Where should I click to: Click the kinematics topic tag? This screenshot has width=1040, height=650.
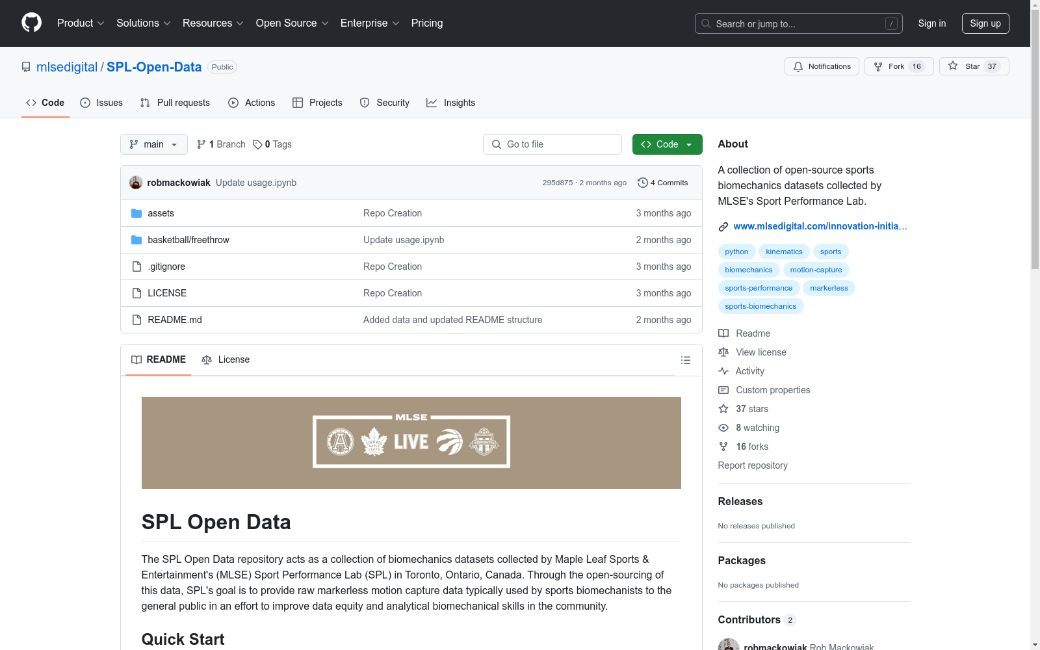pyautogui.click(x=784, y=252)
